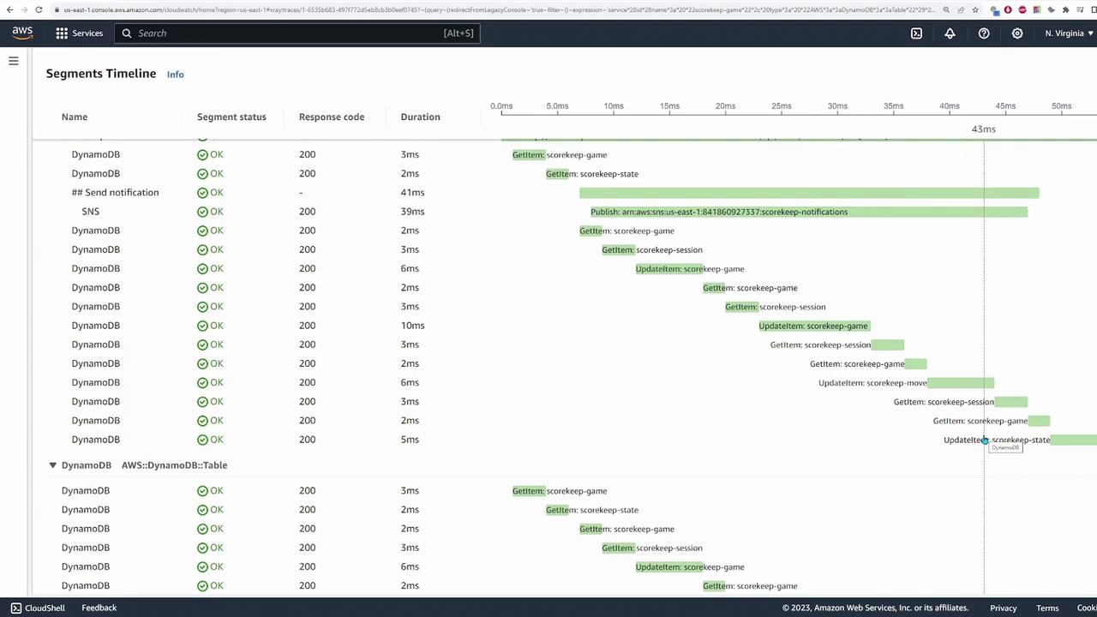Image resolution: width=1097 pixels, height=617 pixels.
Task: Click OK check icon in Send notification row
Action: click(202, 193)
